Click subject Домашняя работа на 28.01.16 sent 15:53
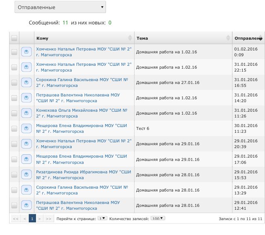 [x=168, y=175]
